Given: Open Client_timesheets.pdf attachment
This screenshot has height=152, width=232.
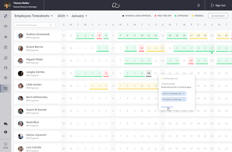Looking at the screenshot, I should click(x=174, y=93).
